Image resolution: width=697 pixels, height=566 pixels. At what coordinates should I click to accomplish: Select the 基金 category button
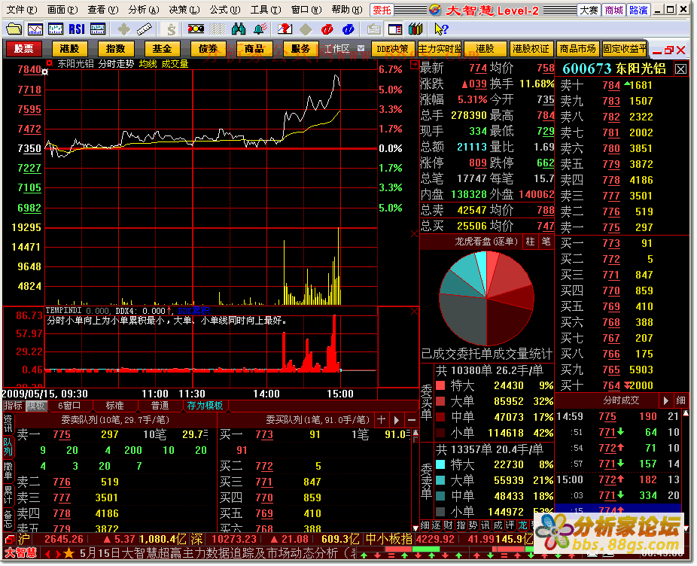point(162,49)
